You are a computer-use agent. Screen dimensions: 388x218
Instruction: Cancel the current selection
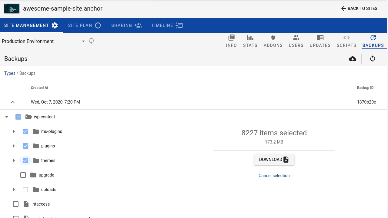click(x=274, y=176)
